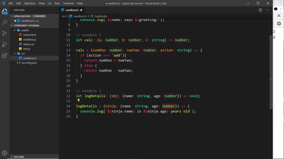Click the unsaved dot on sandbox.ts tab
The height and width of the screenshot is (159, 284).
[x=81, y=10]
